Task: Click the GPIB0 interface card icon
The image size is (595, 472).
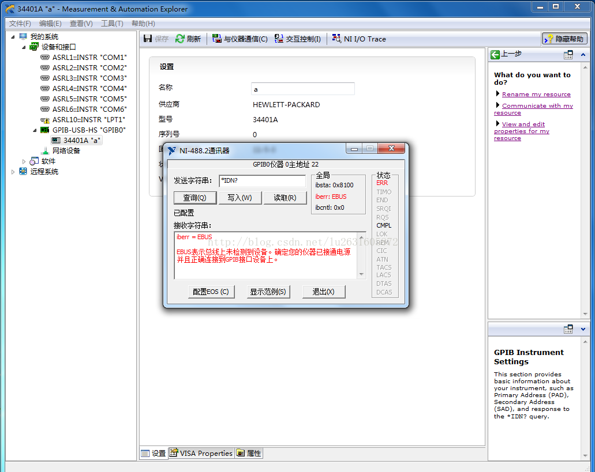Action: coord(45,130)
